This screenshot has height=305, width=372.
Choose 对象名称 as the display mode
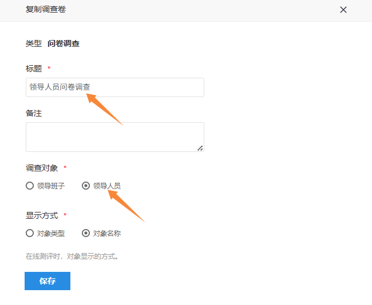coord(86,233)
